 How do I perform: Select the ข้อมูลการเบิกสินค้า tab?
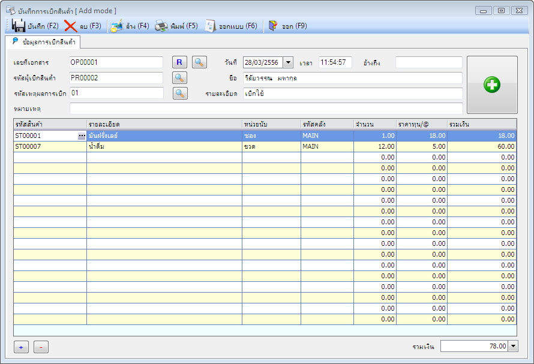point(43,42)
